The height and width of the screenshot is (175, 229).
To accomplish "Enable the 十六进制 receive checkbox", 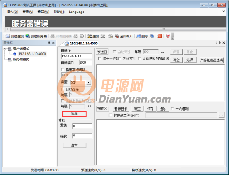I will [x=172, y=109].
